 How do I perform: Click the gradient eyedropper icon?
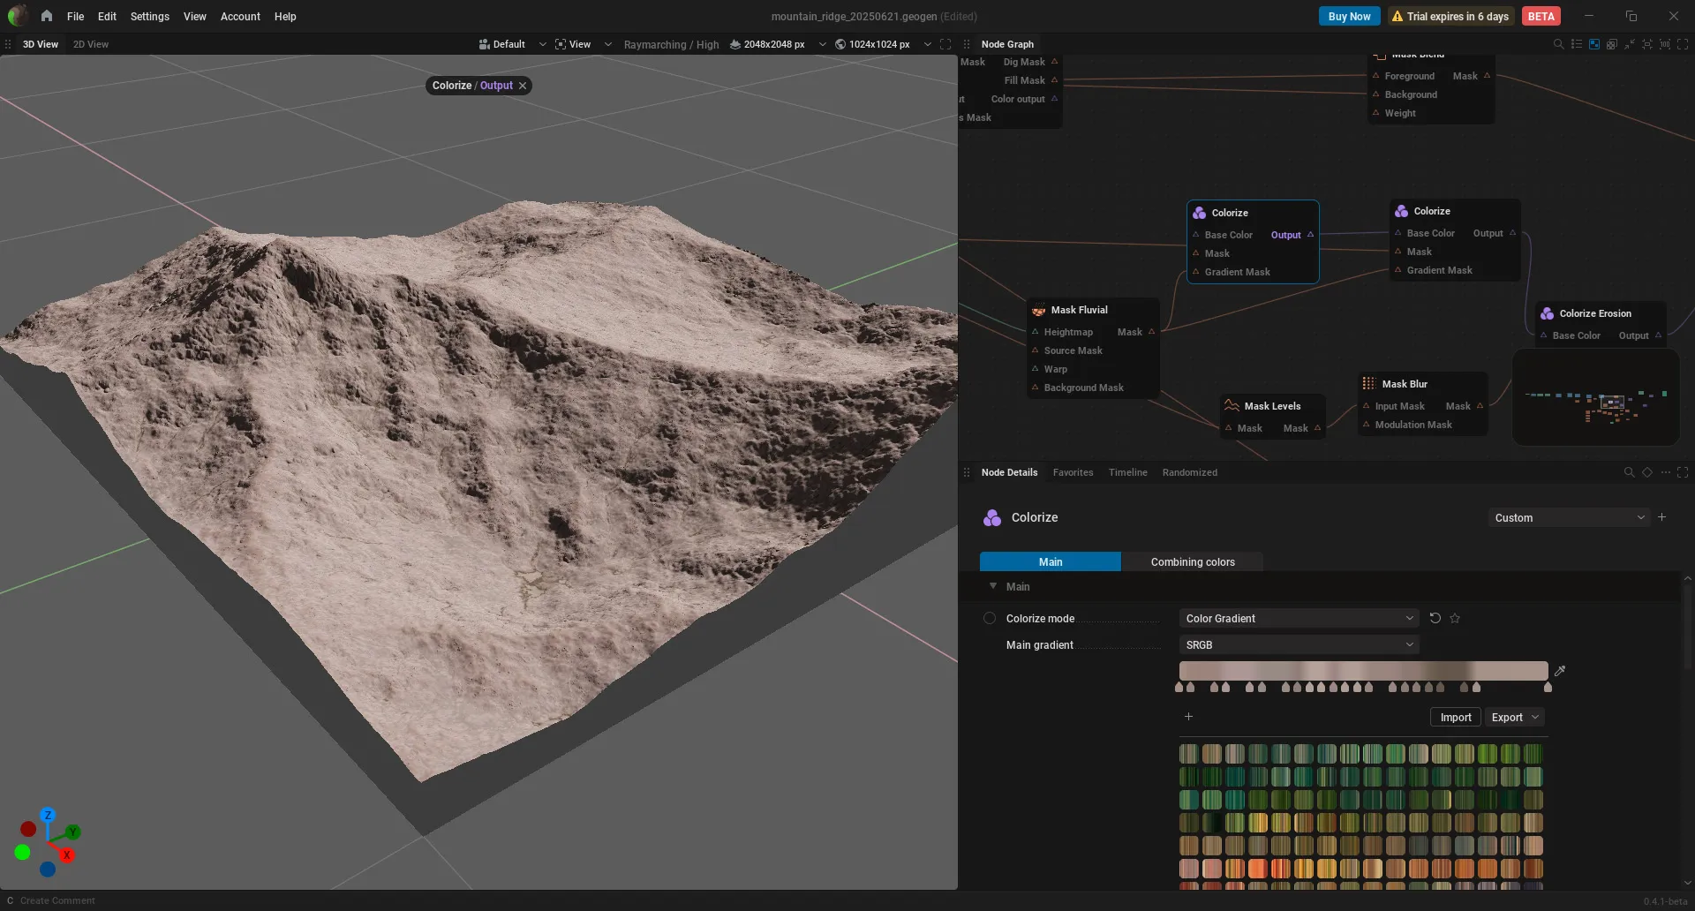pyautogui.click(x=1560, y=671)
